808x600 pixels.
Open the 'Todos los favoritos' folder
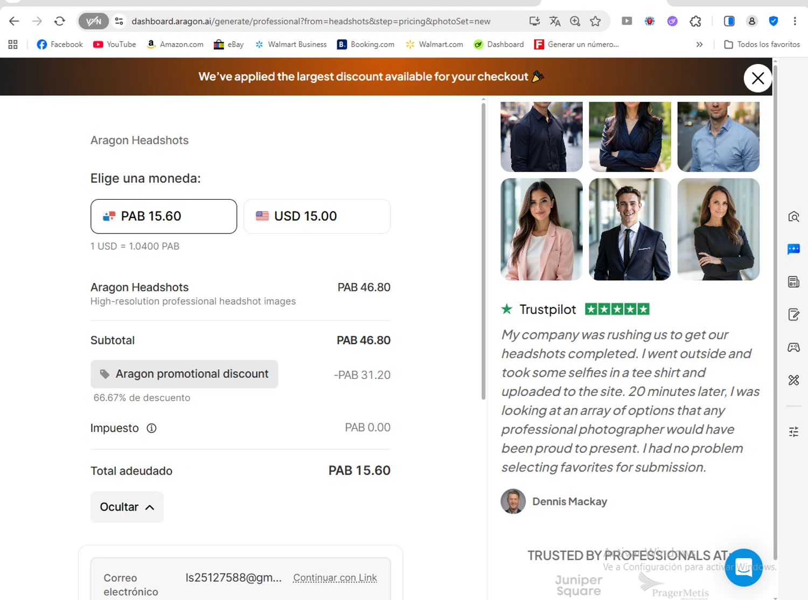click(762, 44)
